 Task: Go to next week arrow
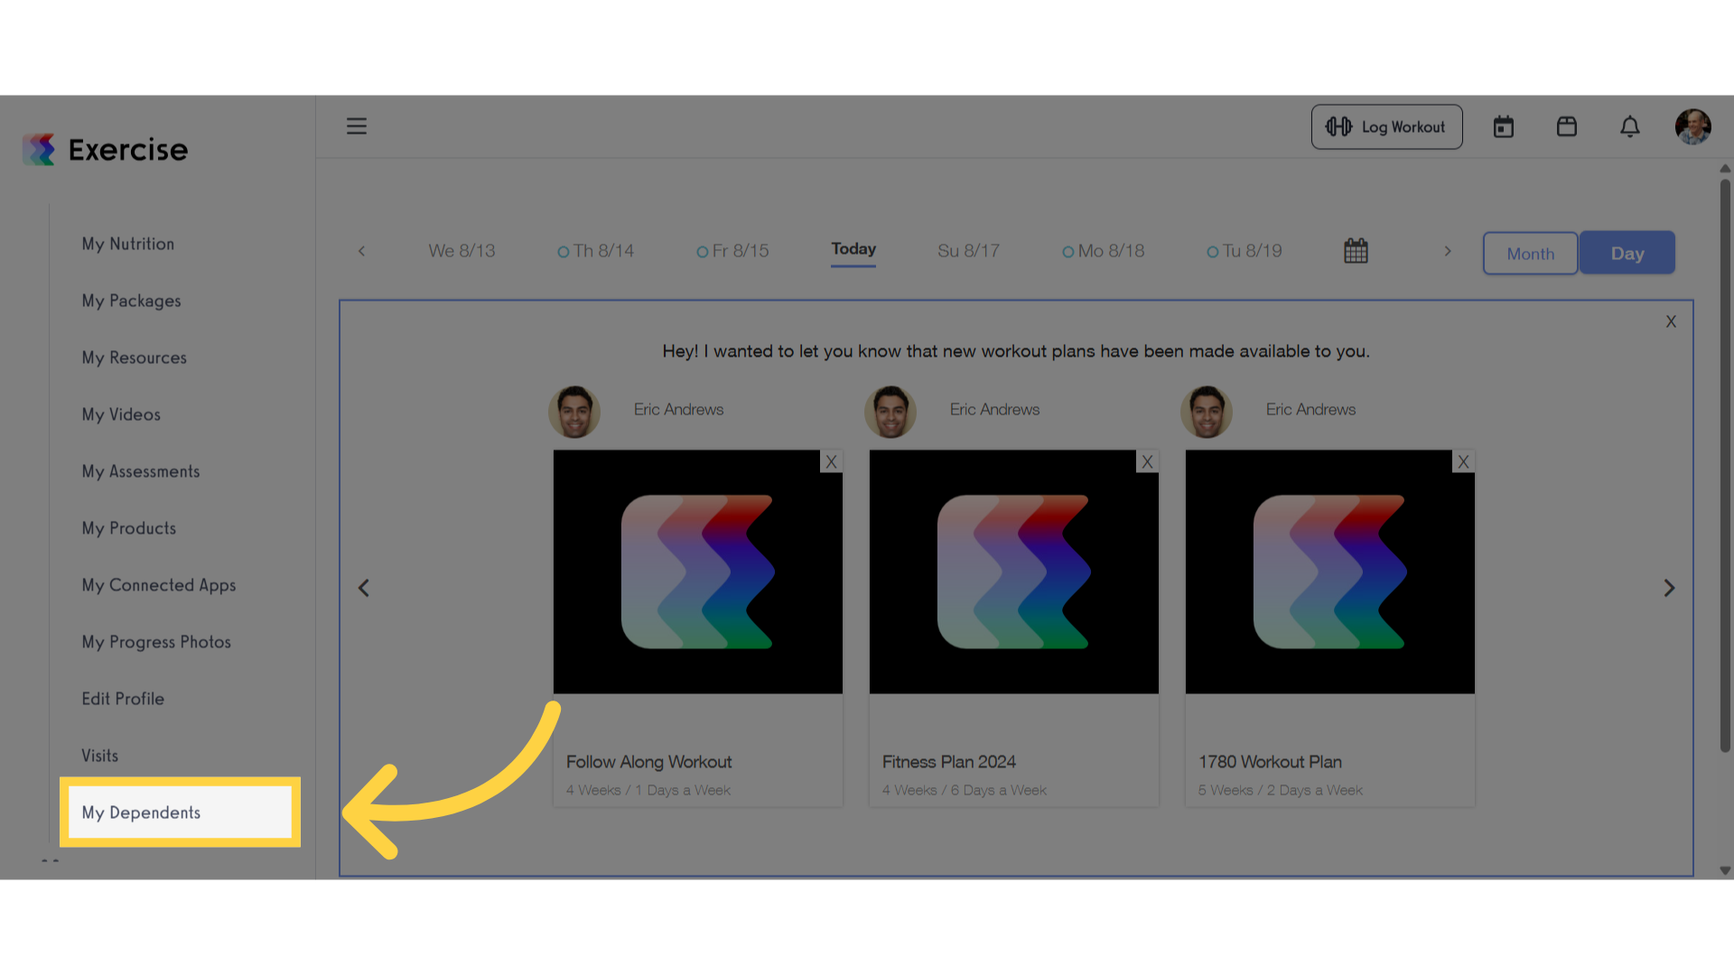[x=1448, y=251]
